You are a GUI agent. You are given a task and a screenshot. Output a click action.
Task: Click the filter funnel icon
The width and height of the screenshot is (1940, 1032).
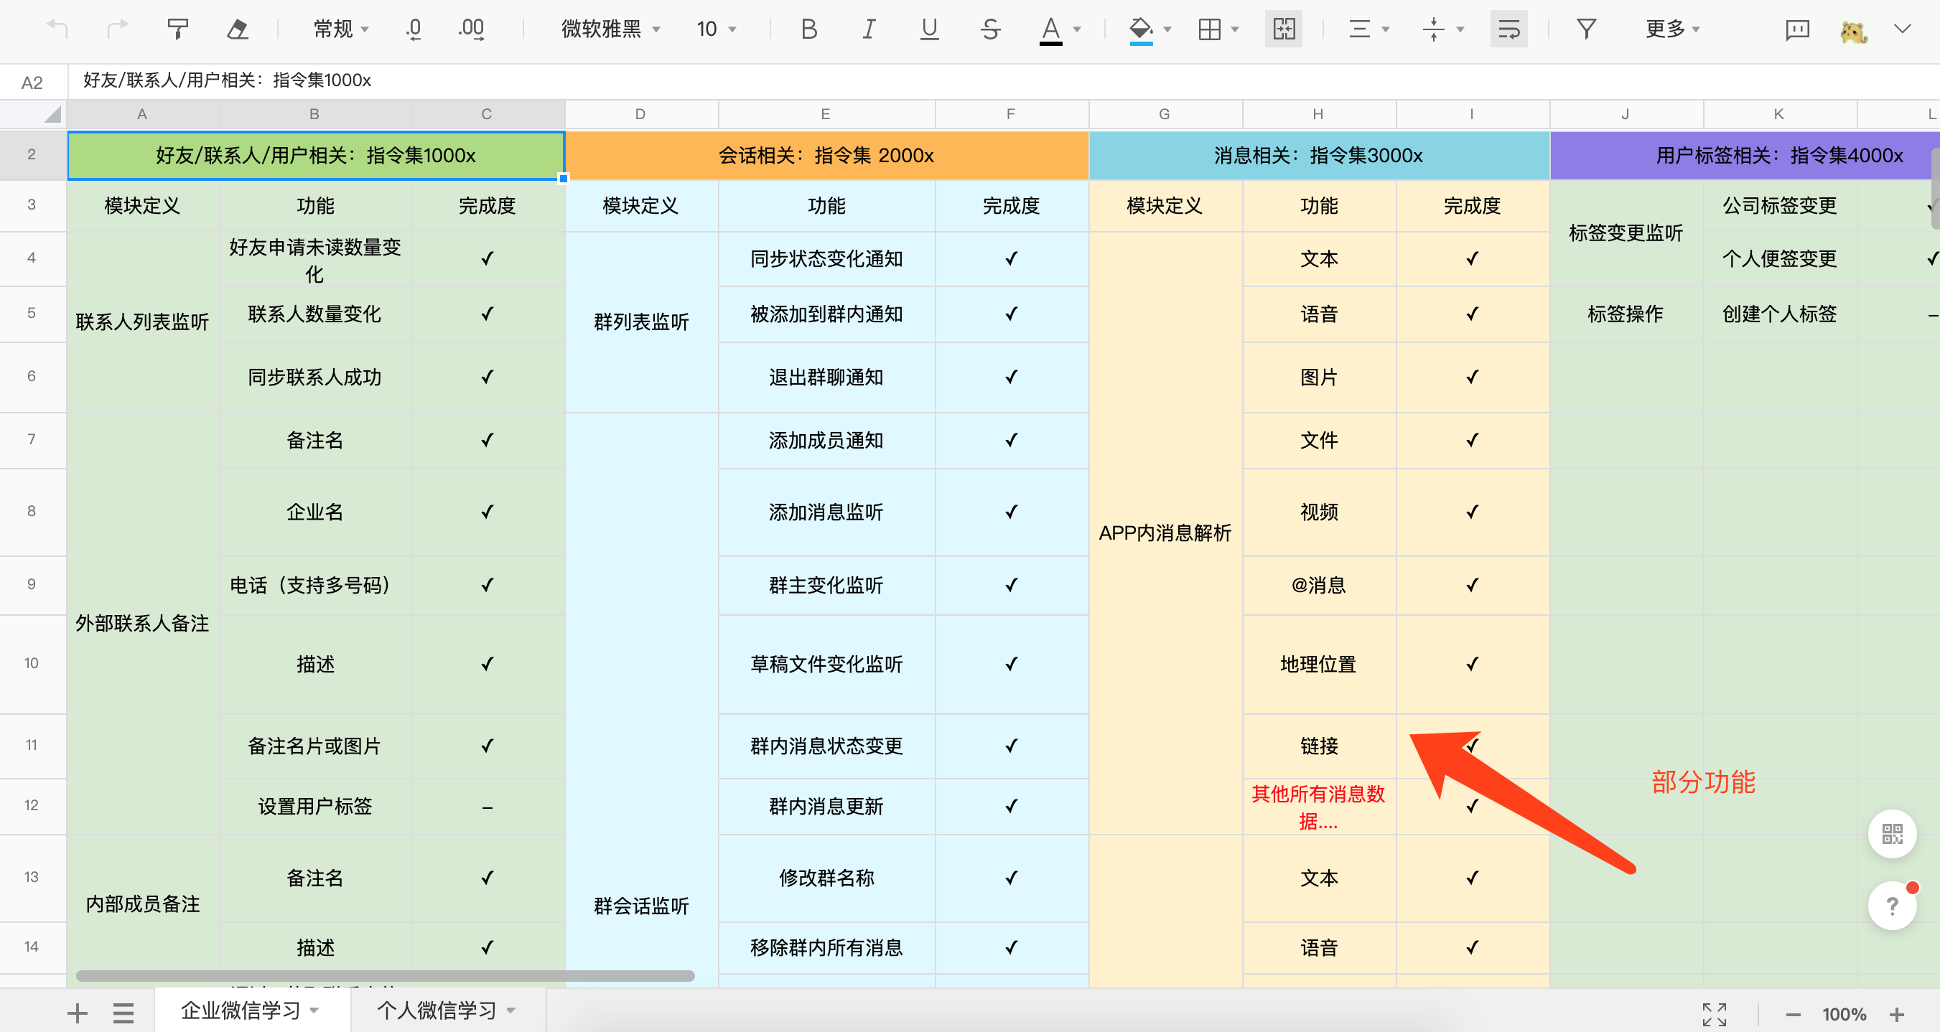(1586, 29)
